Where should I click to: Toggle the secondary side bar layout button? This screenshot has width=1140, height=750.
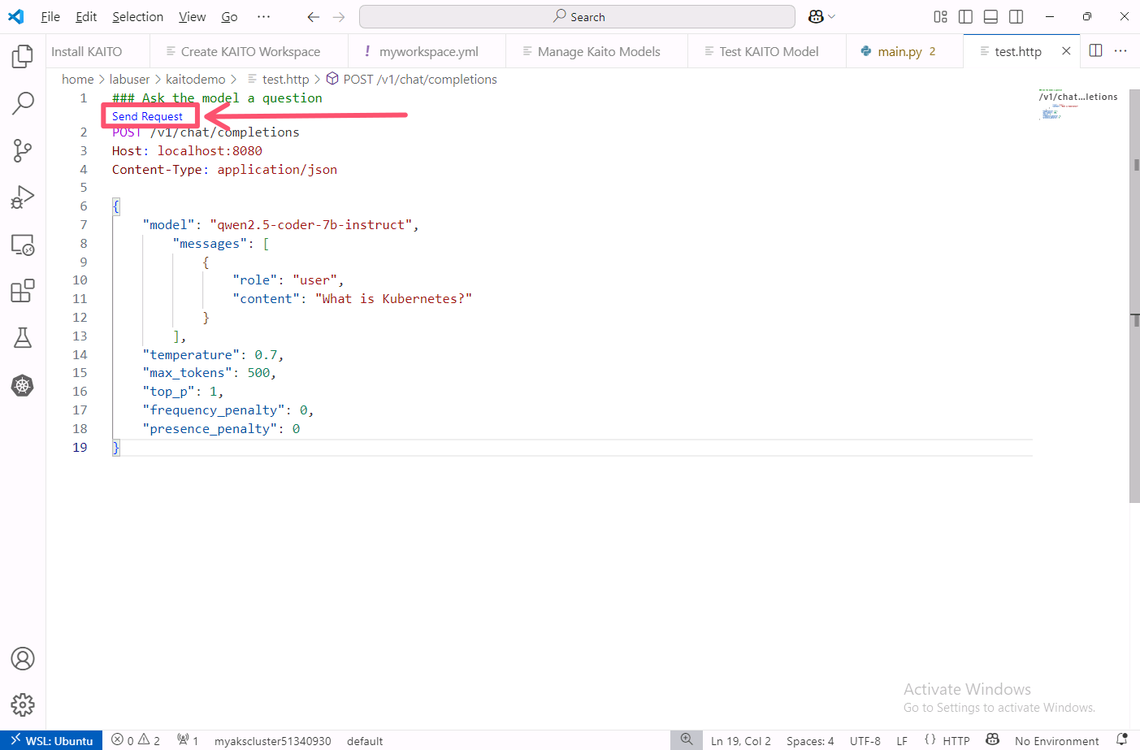tap(1016, 16)
